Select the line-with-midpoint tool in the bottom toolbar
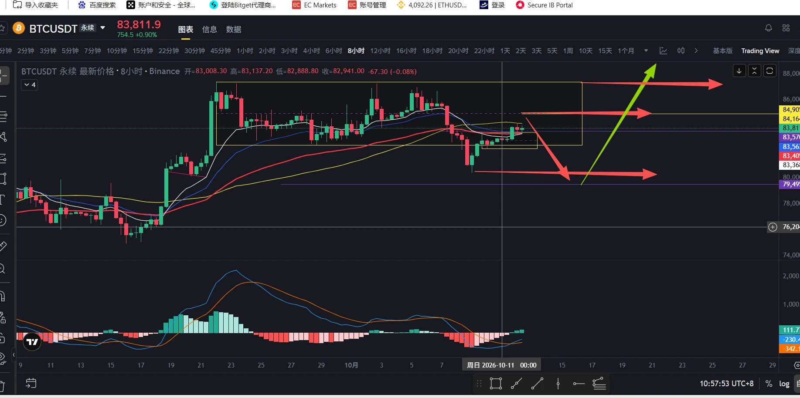This screenshot has height=398, width=800. tap(516, 384)
